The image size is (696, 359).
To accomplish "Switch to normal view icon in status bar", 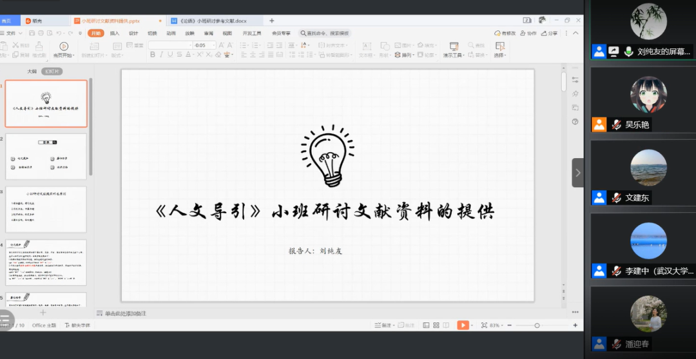I will [x=426, y=325].
